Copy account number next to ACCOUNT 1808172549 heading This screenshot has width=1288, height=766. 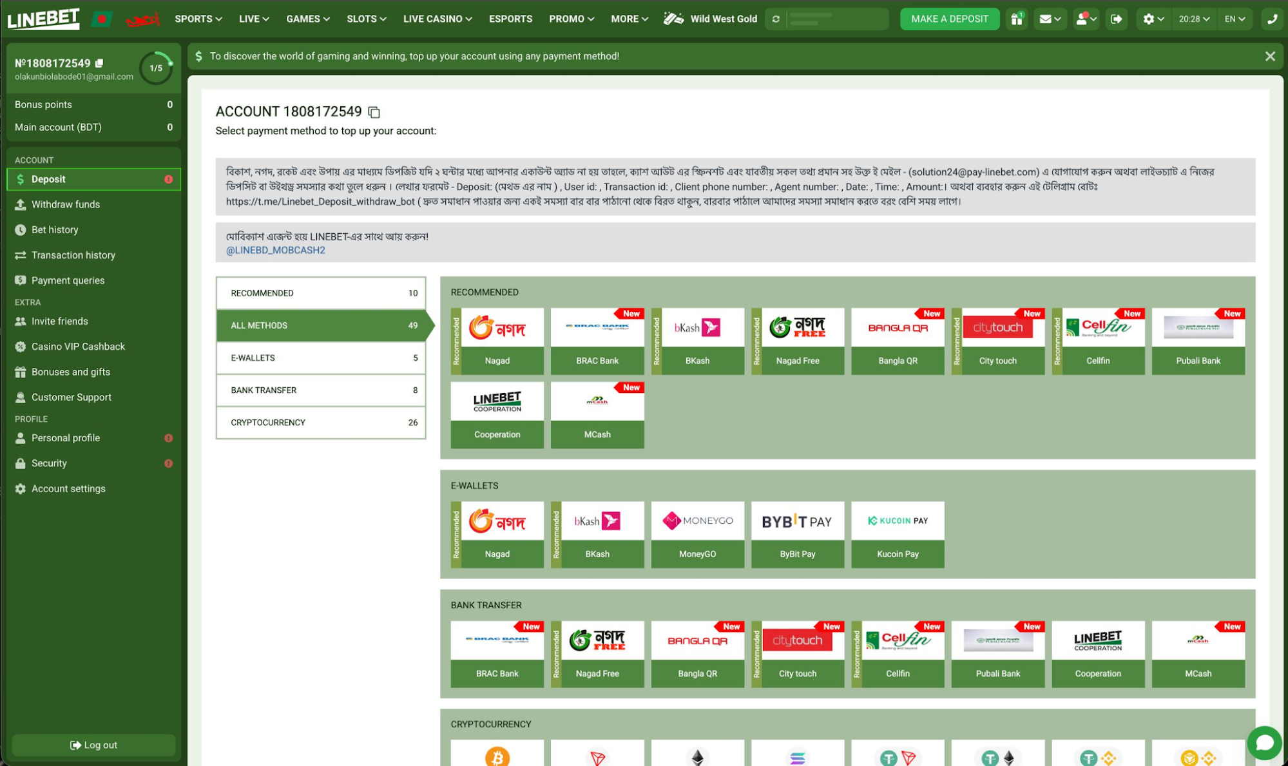point(374,112)
